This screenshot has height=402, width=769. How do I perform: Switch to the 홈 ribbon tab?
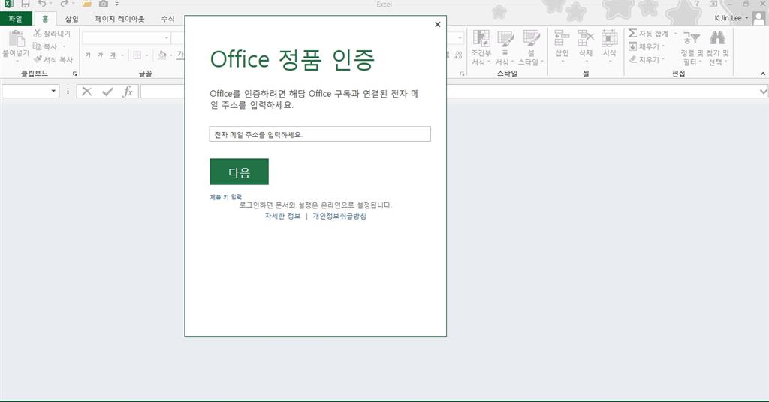click(45, 19)
